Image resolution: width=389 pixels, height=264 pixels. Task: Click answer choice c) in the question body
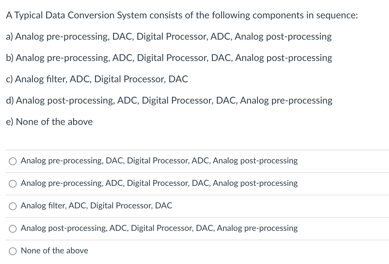pyautogui.click(x=97, y=79)
